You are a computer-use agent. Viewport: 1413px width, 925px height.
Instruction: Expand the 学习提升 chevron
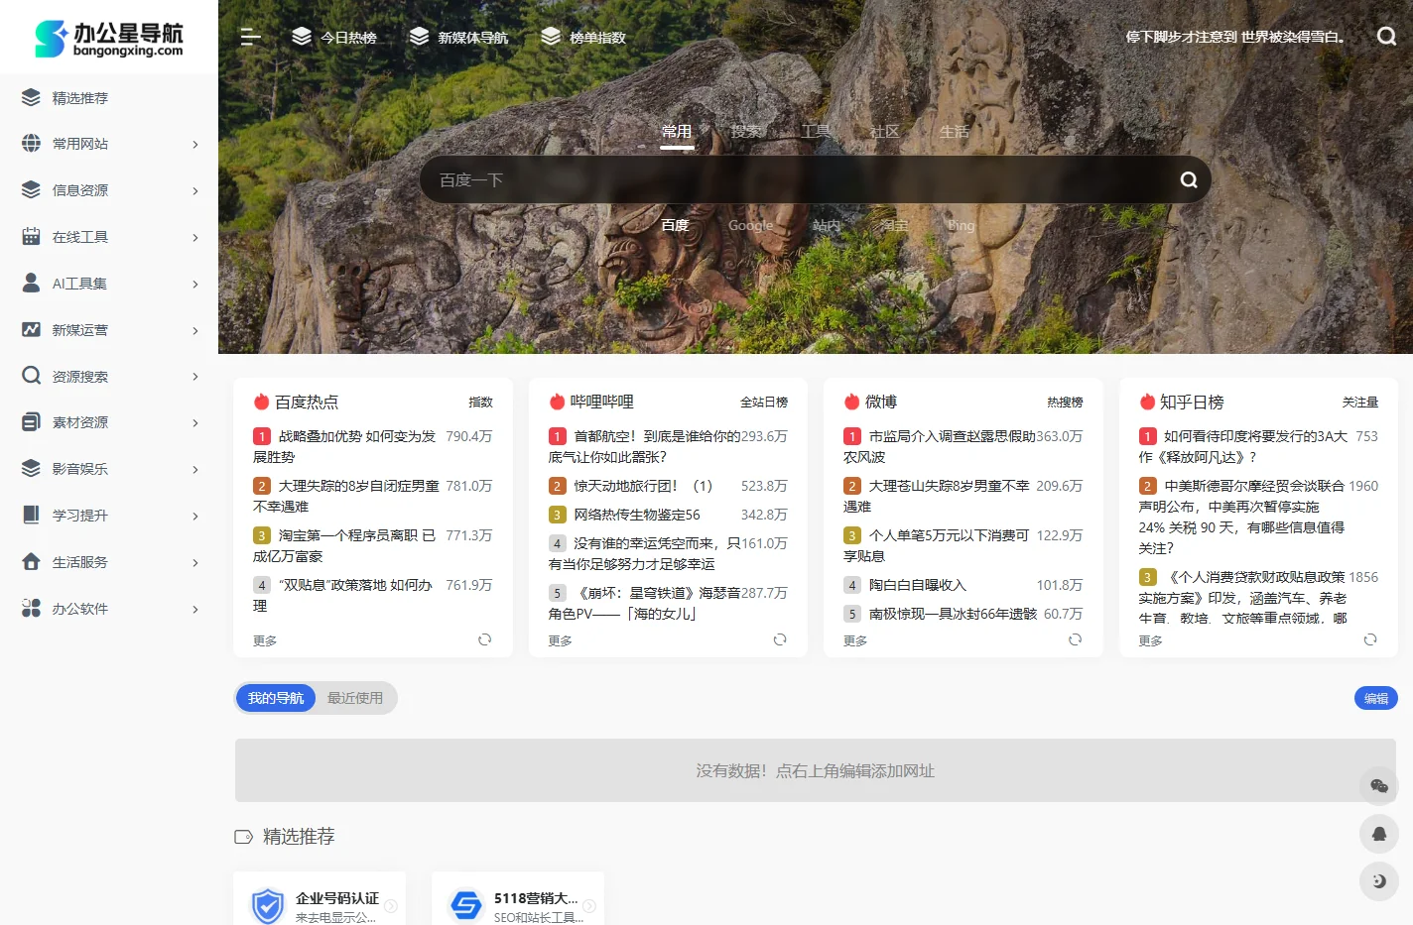[x=194, y=516]
